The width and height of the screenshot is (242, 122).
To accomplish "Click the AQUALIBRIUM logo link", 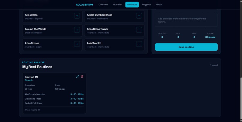I will (84, 5).
